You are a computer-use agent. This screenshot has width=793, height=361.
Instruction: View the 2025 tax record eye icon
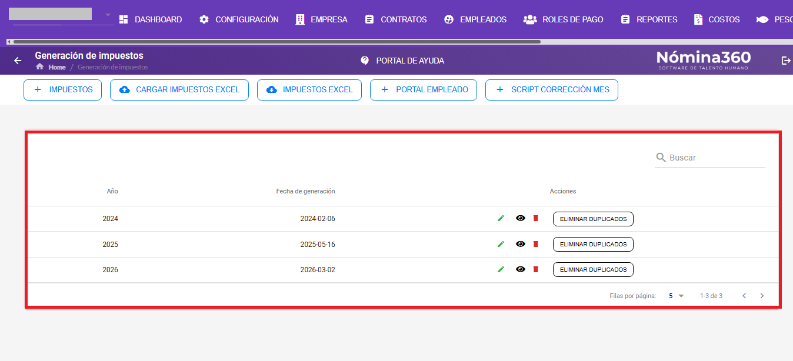pyautogui.click(x=520, y=244)
